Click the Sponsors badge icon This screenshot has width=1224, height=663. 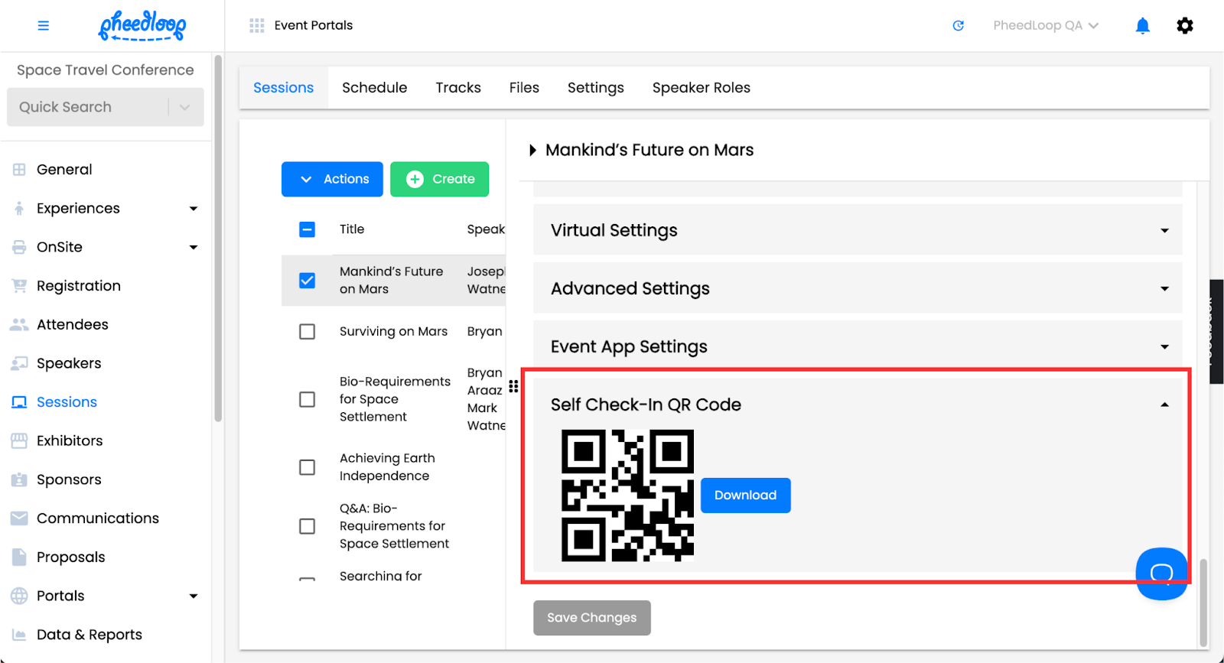(19, 479)
